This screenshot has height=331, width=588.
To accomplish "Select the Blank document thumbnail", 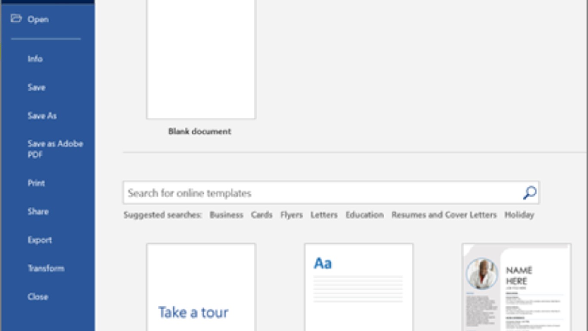I will [x=201, y=60].
